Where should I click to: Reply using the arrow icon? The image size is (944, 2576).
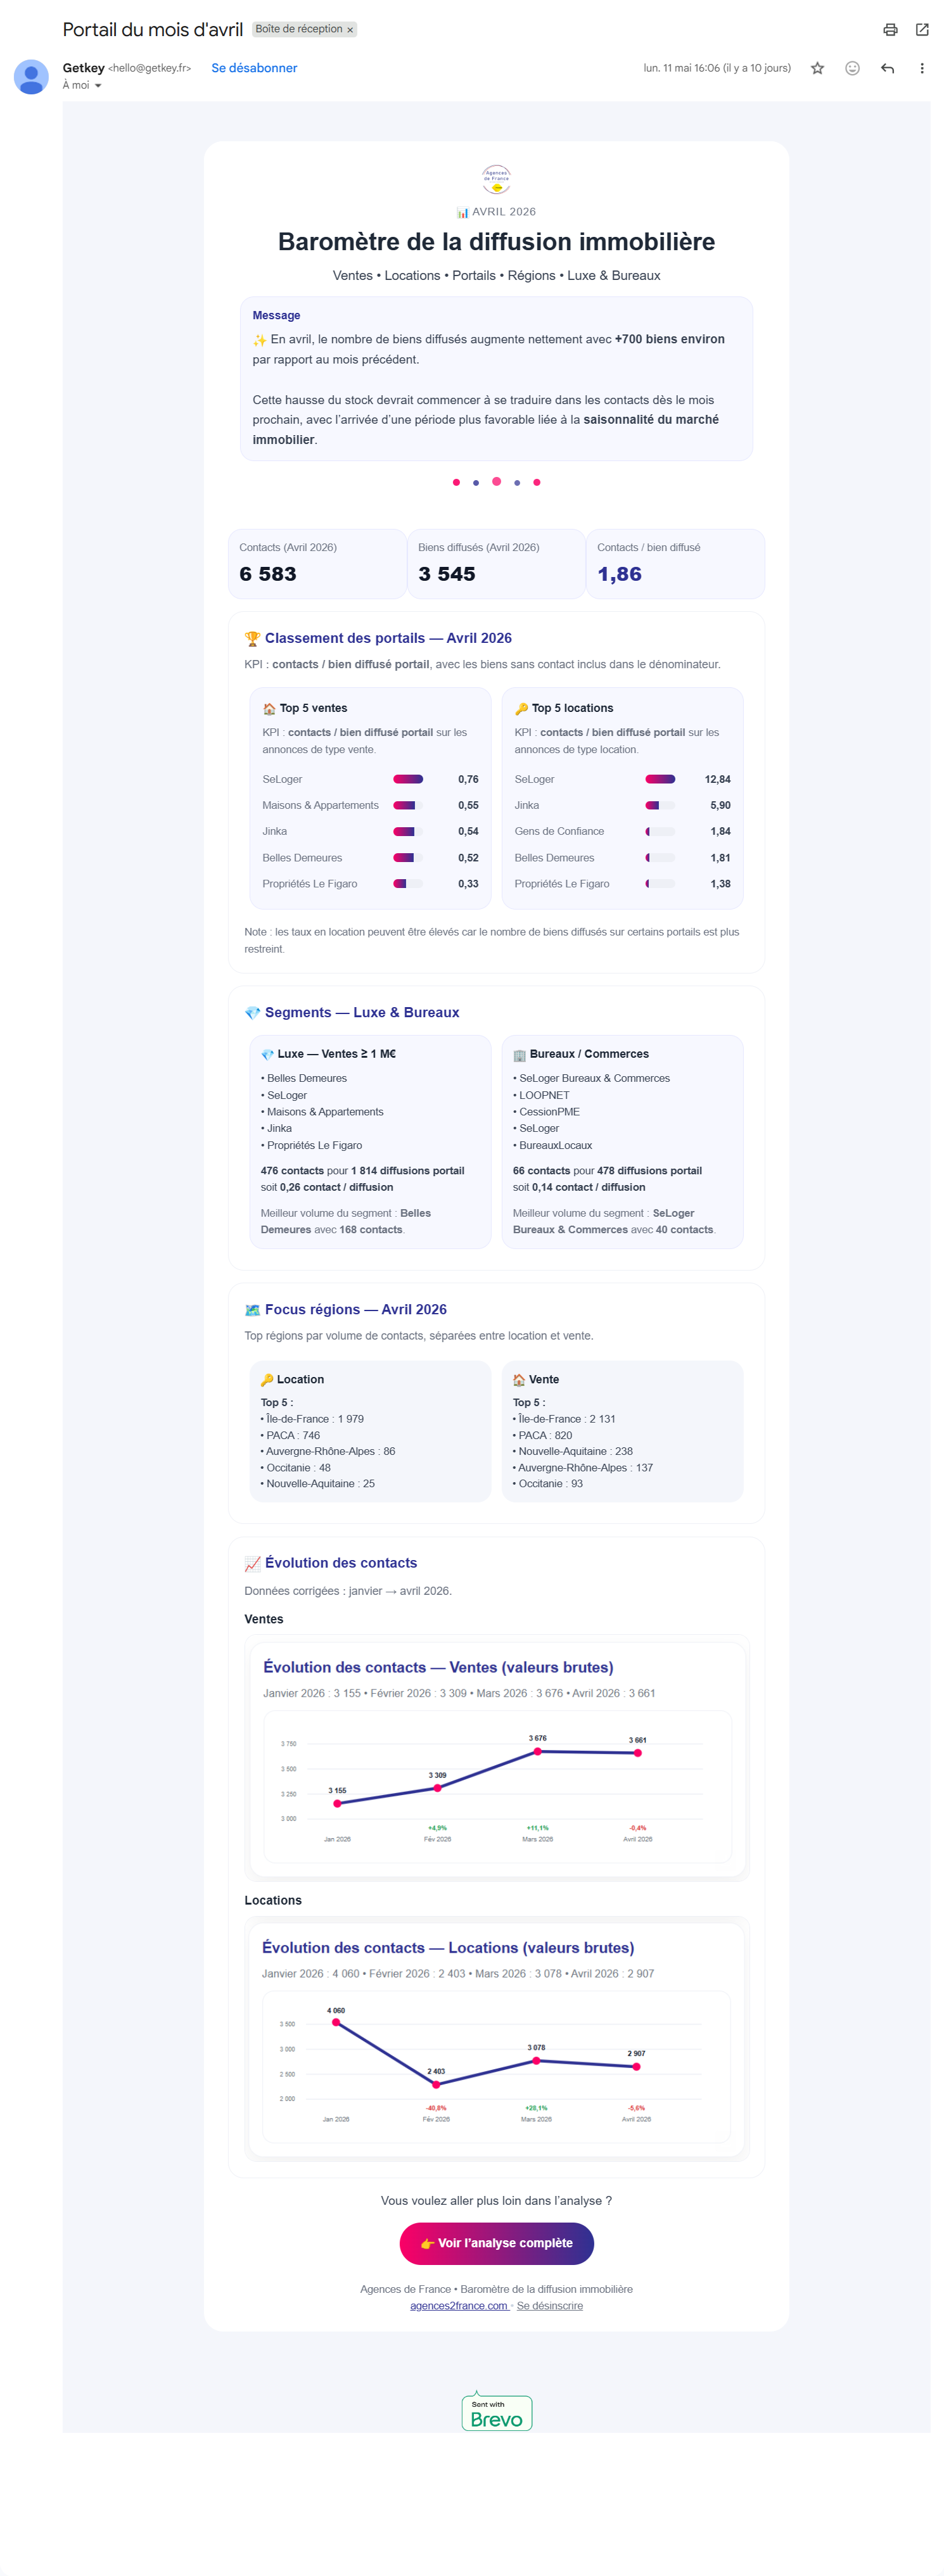click(x=887, y=68)
